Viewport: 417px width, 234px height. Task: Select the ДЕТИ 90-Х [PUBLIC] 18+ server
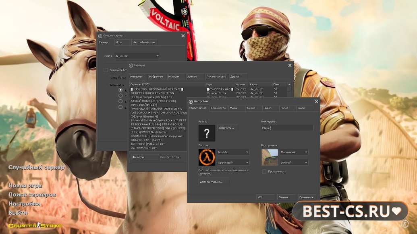tap(158, 144)
